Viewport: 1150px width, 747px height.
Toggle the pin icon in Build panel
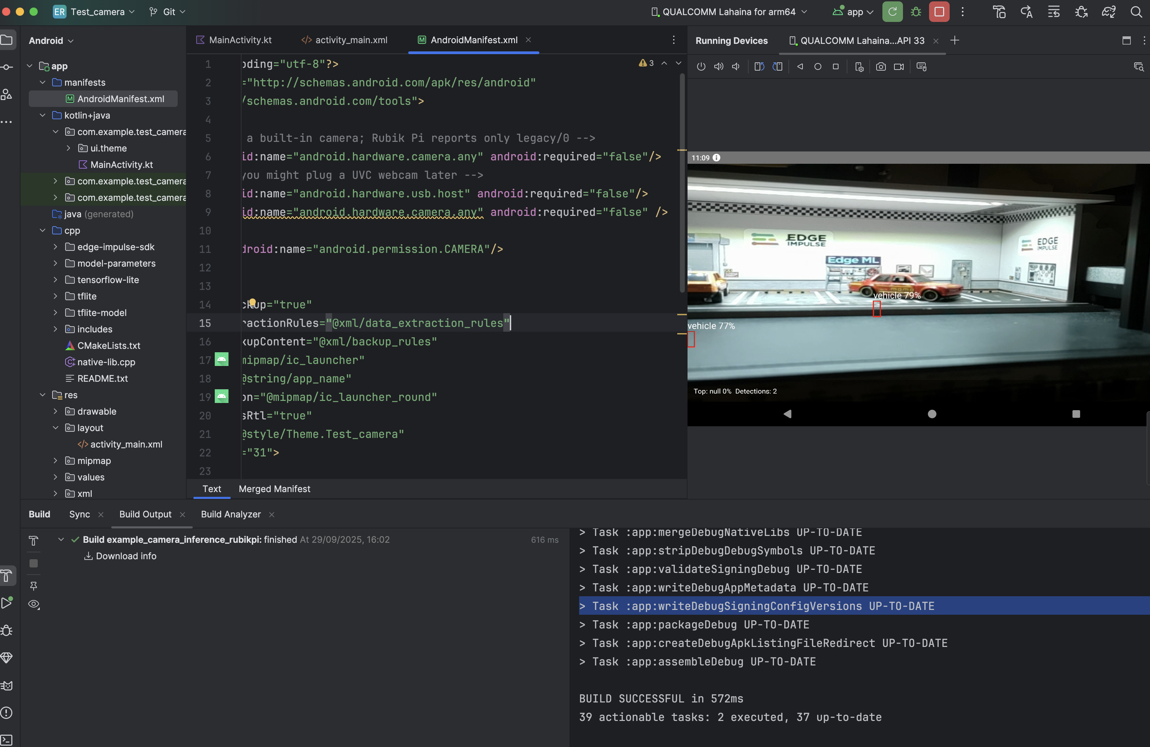33,585
